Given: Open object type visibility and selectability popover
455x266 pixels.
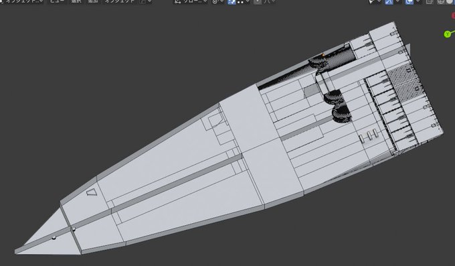Looking at the screenshot, I should 374,1.
